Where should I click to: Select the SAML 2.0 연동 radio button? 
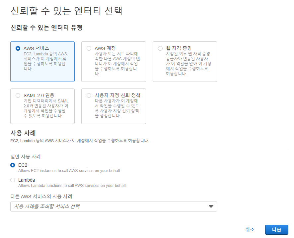18,95
